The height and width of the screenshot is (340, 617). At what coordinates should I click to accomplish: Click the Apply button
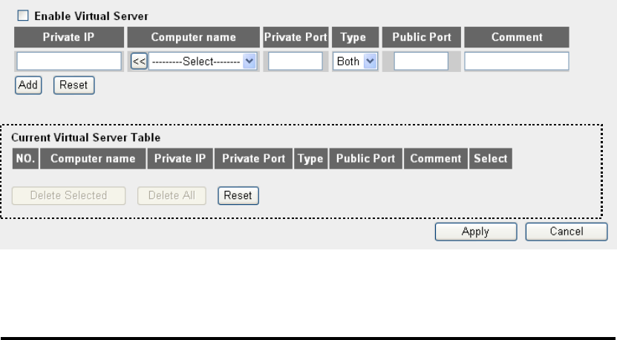click(x=476, y=232)
